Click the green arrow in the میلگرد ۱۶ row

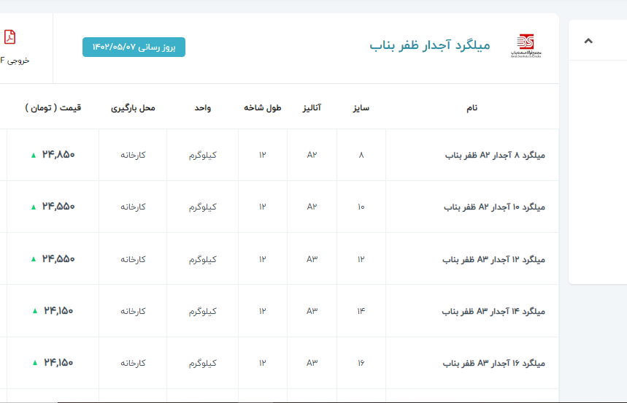tap(35, 363)
